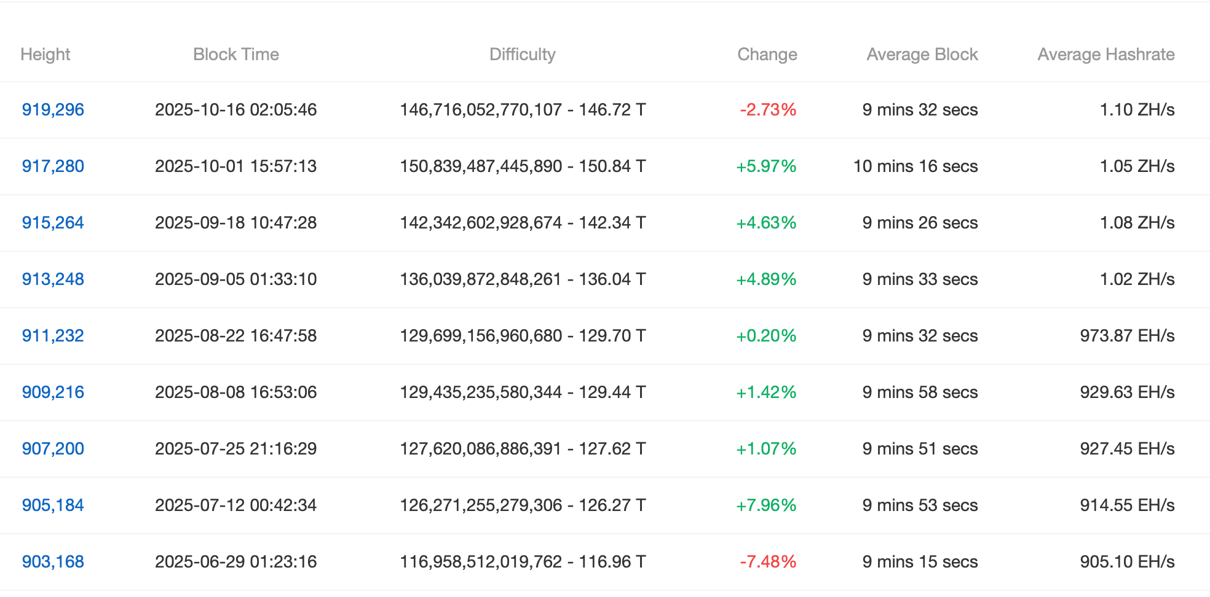Click the Difficulty column header
The image size is (1210, 597).
pyautogui.click(x=522, y=54)
